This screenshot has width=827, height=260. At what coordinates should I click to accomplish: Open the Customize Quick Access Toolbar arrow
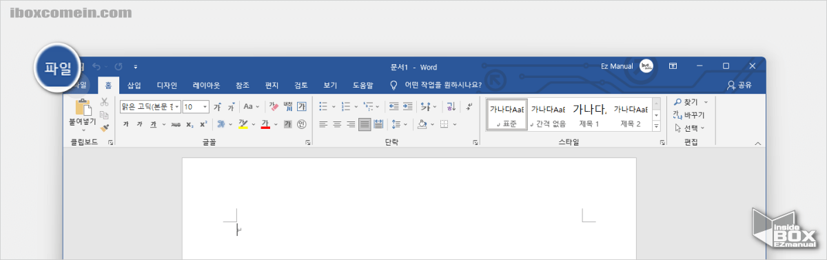136,66
